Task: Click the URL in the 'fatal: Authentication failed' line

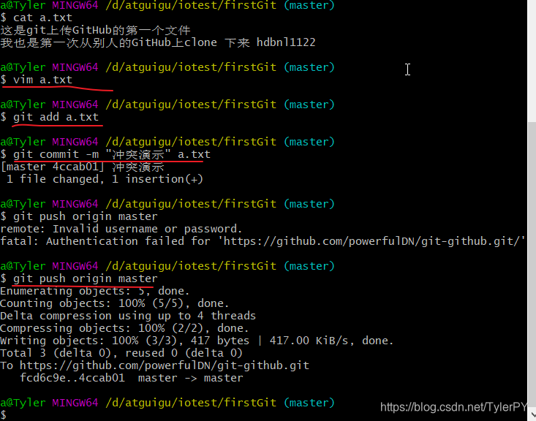Action: tap(371, 241)
